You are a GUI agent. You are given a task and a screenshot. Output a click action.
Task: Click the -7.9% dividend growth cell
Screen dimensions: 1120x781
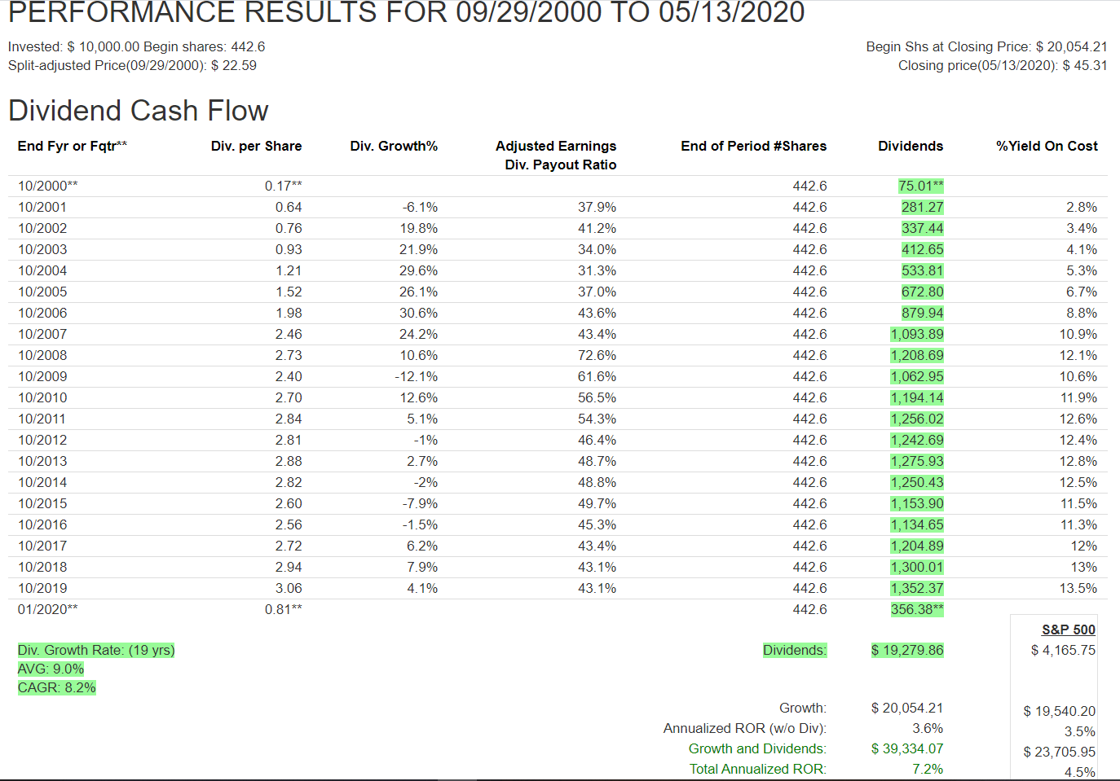pos(420,503)
